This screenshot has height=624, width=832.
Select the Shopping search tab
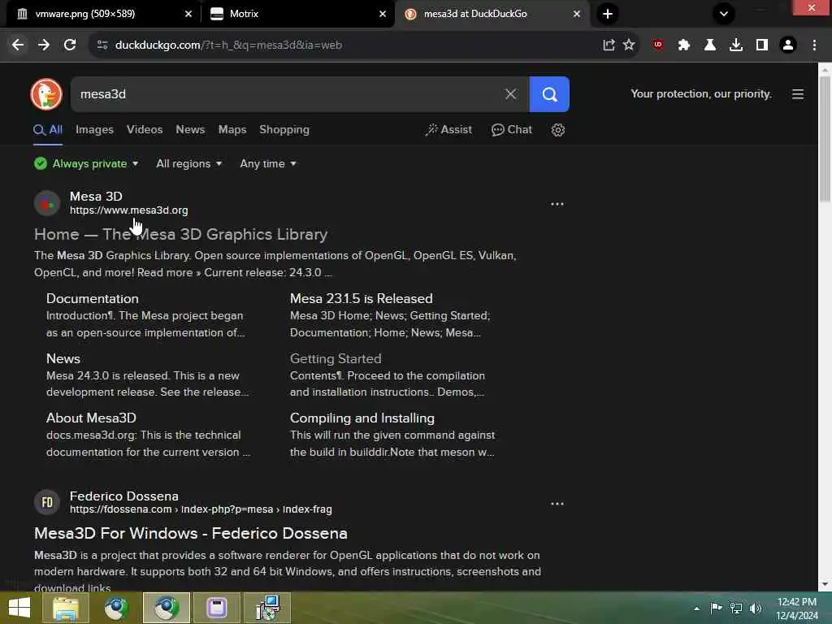284,129
